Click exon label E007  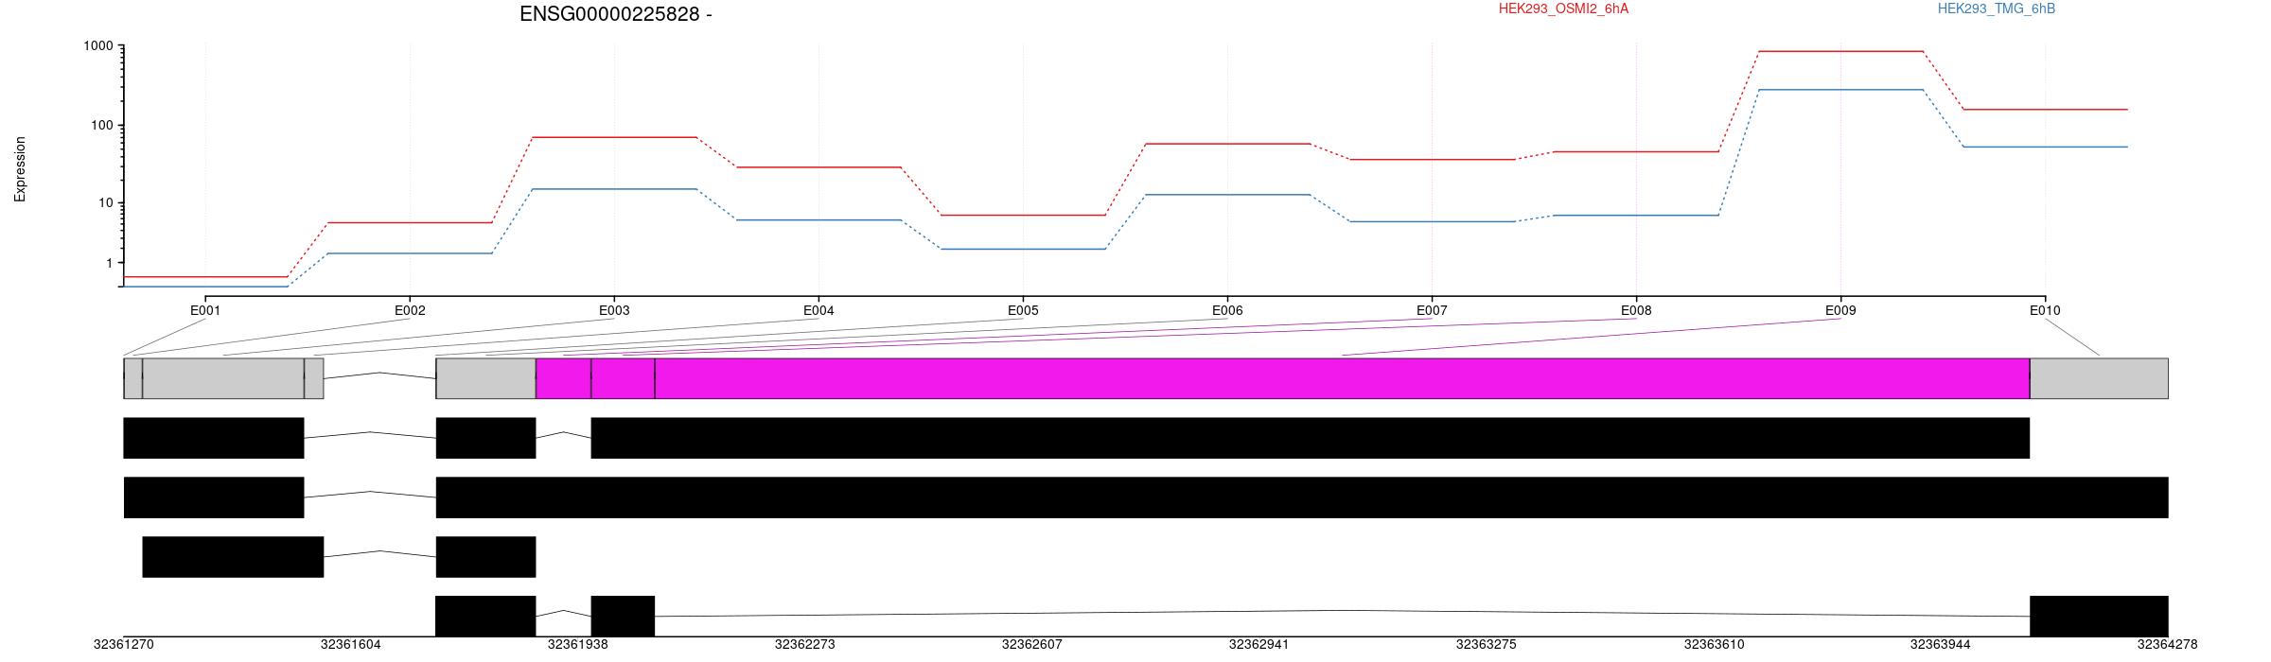click(x=1432, y=310)
